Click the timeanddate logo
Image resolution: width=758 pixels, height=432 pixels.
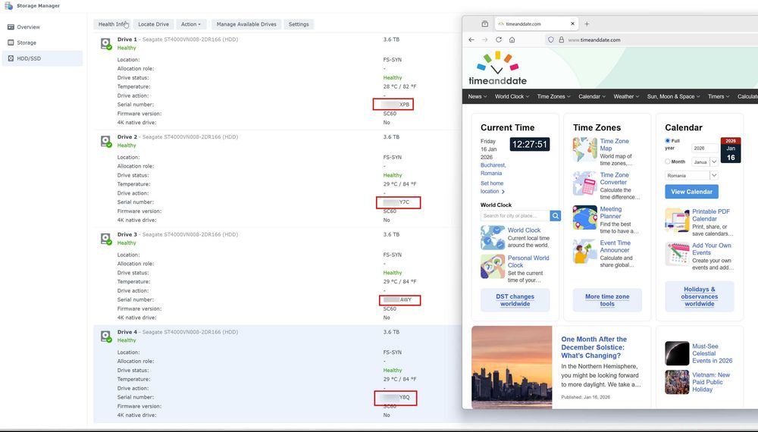pos(497,68)
